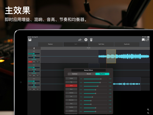Tap the Wi-Fi icon in status bar

tap(143, 37)
